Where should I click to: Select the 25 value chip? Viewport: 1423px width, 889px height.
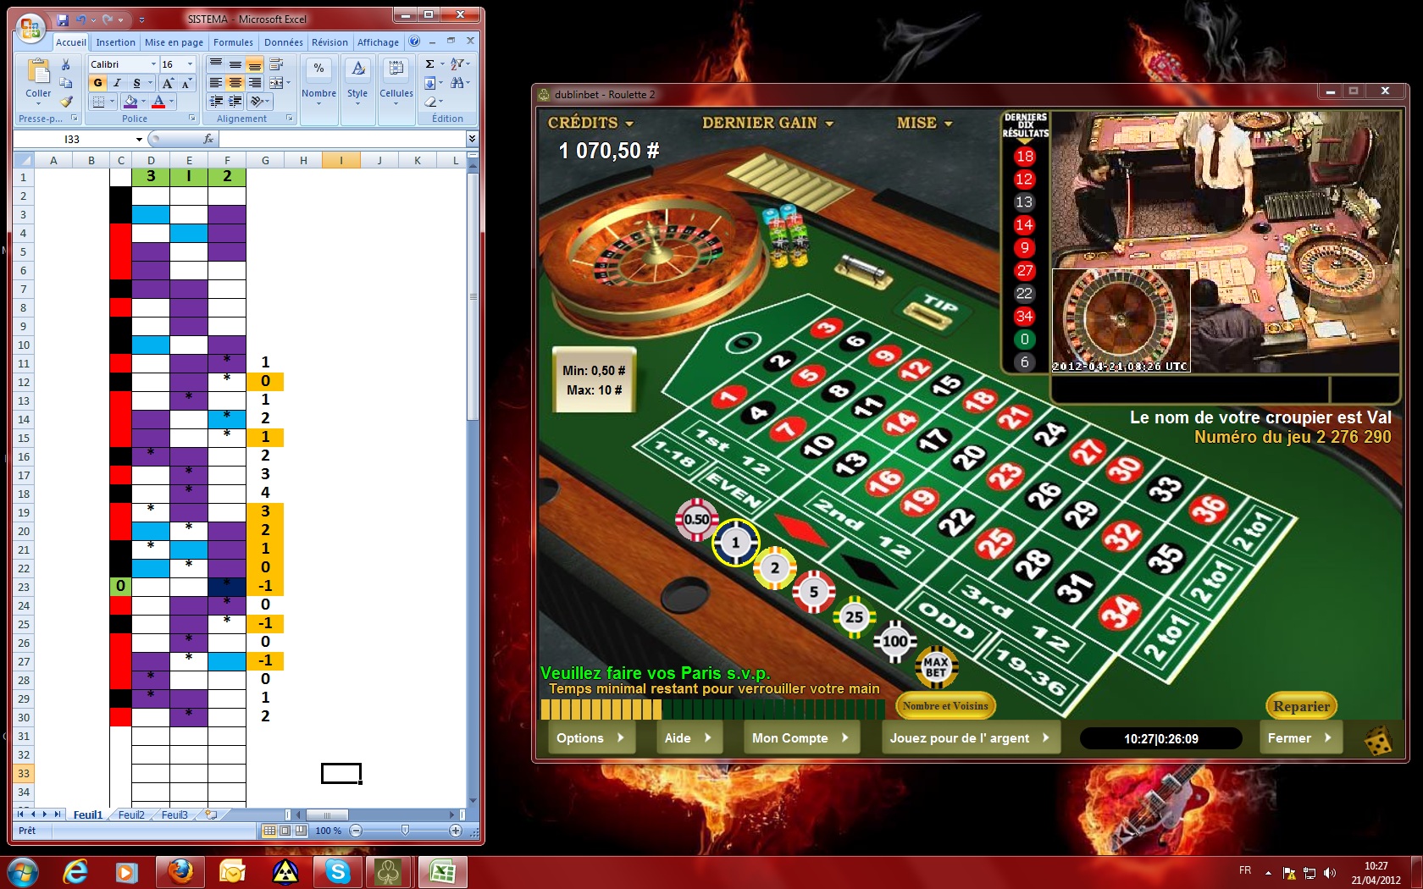[854, 617]
